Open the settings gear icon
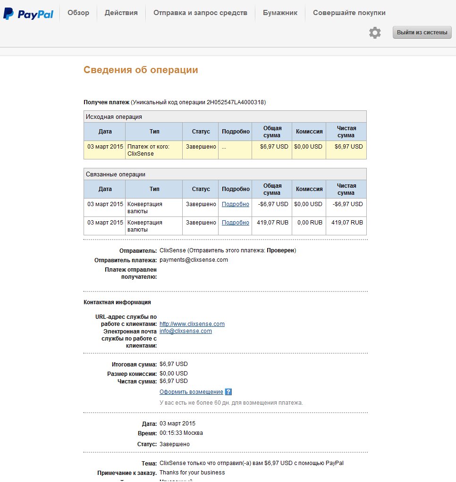This screenshot has width=456, height=482. point(375,33)
